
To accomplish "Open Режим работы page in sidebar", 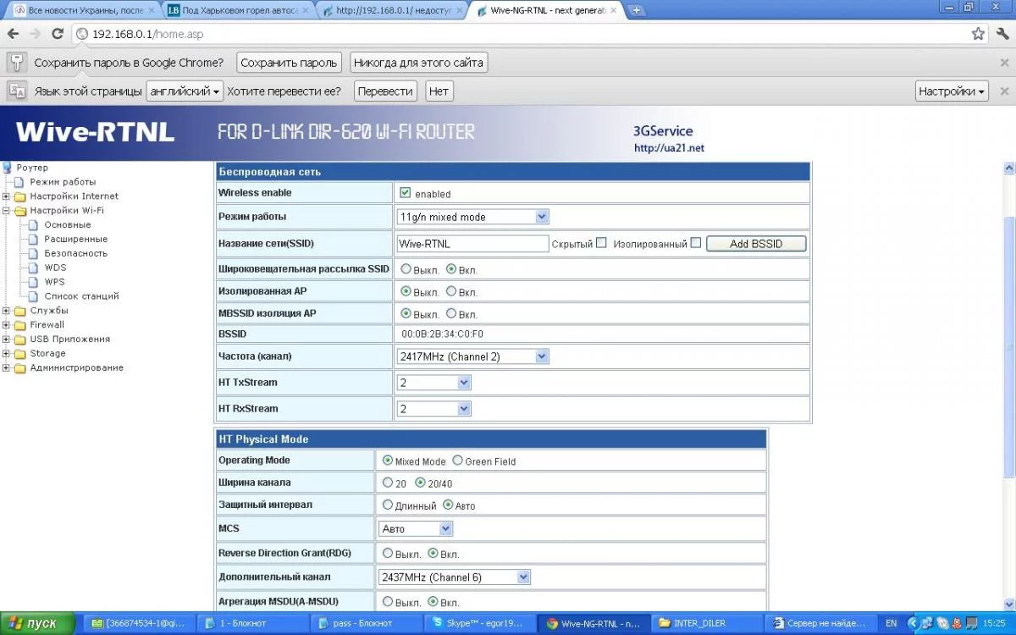I will [x=63, y=182].
